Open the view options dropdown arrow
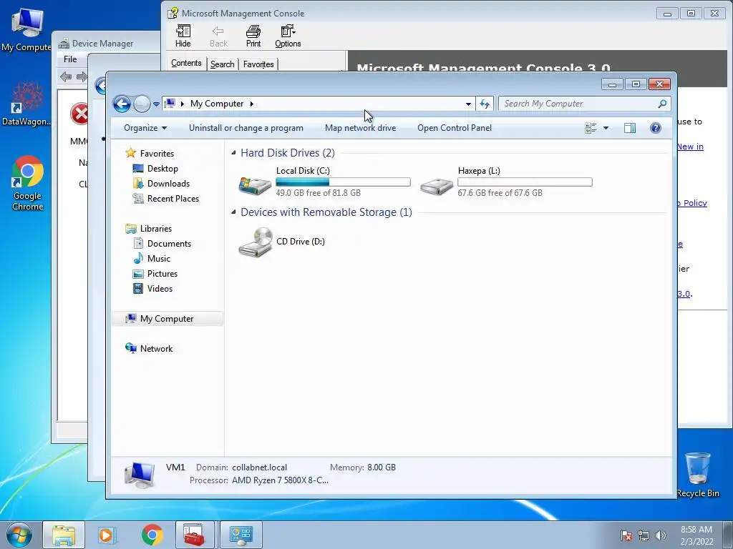The height and width of the screenshot is (549, 733). pos(606,128)
